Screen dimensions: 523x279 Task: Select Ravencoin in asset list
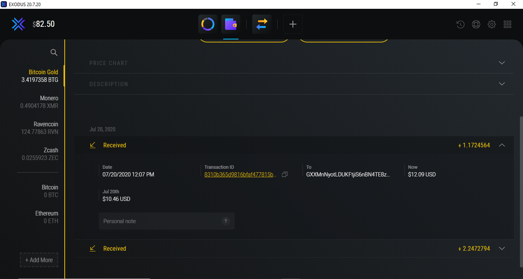coord(46,124)
